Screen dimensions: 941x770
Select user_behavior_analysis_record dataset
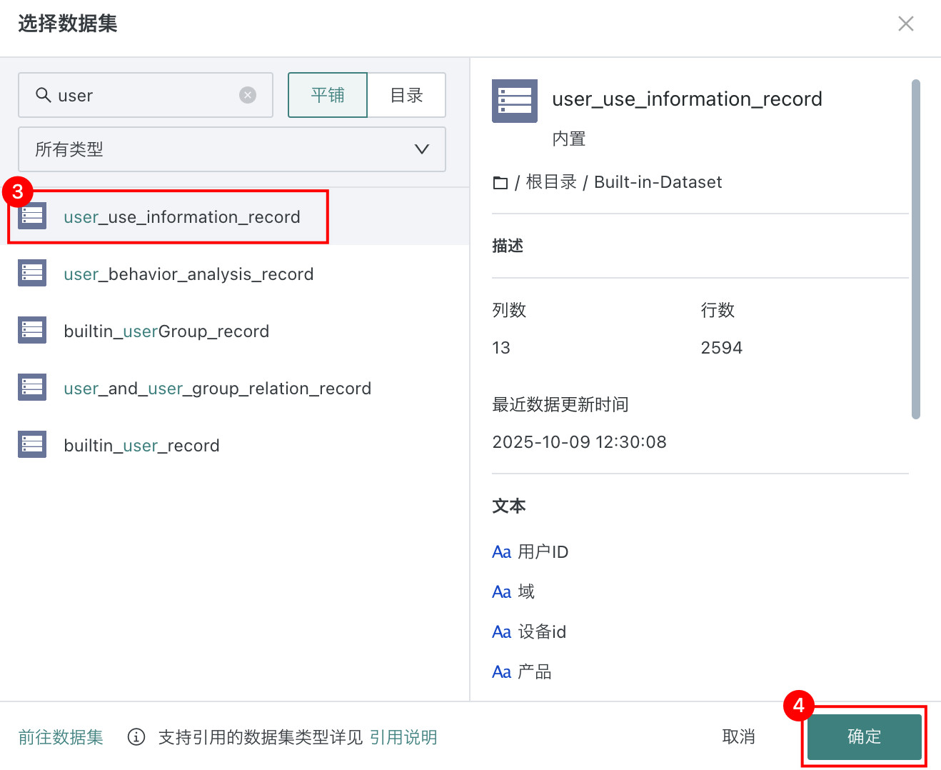(188, 274)
